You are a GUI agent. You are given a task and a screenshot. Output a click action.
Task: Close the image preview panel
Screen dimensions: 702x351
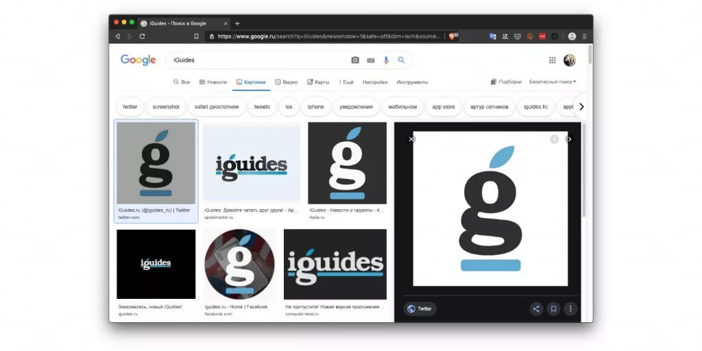pos(412,139)
